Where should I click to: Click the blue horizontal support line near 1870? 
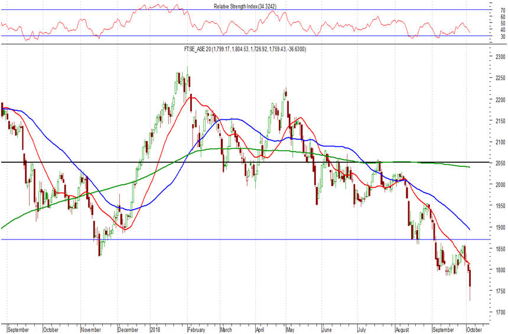point(245,240)
